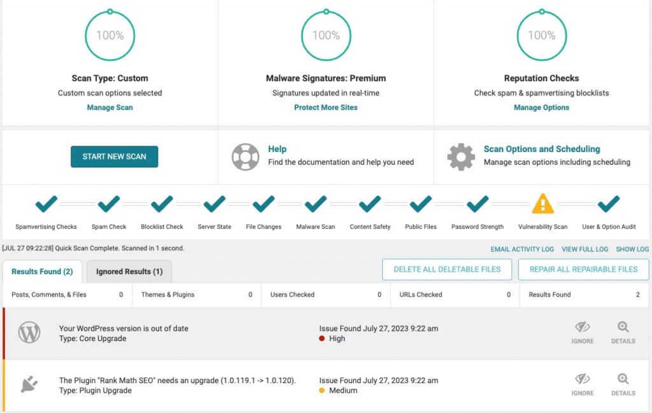Image resolution: width=652 pixels, height=413 pixels.
Task: Click the Malware Scan checkmark icon
Action: pyautogui.click(x=315, y=204)
